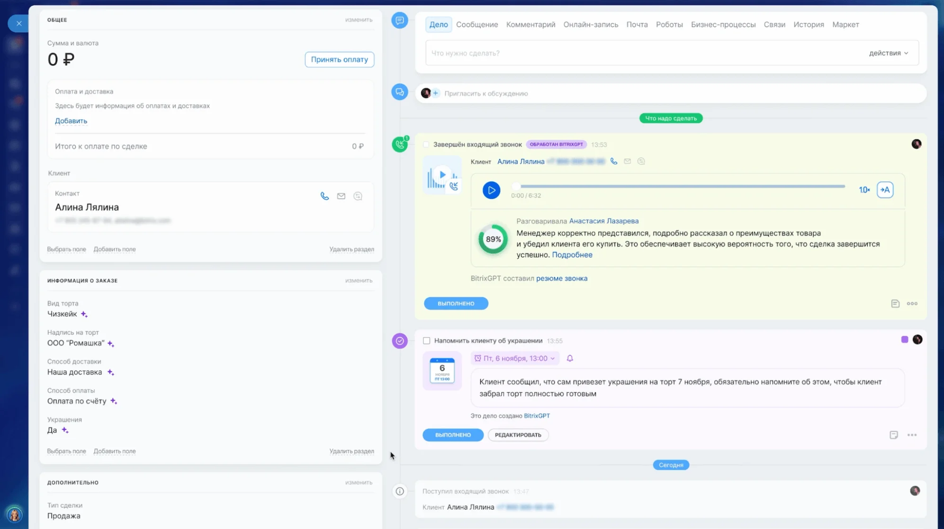Switch to the Комментарий tab
This screenshot has height=529, width=944.
tap(530, 25)
